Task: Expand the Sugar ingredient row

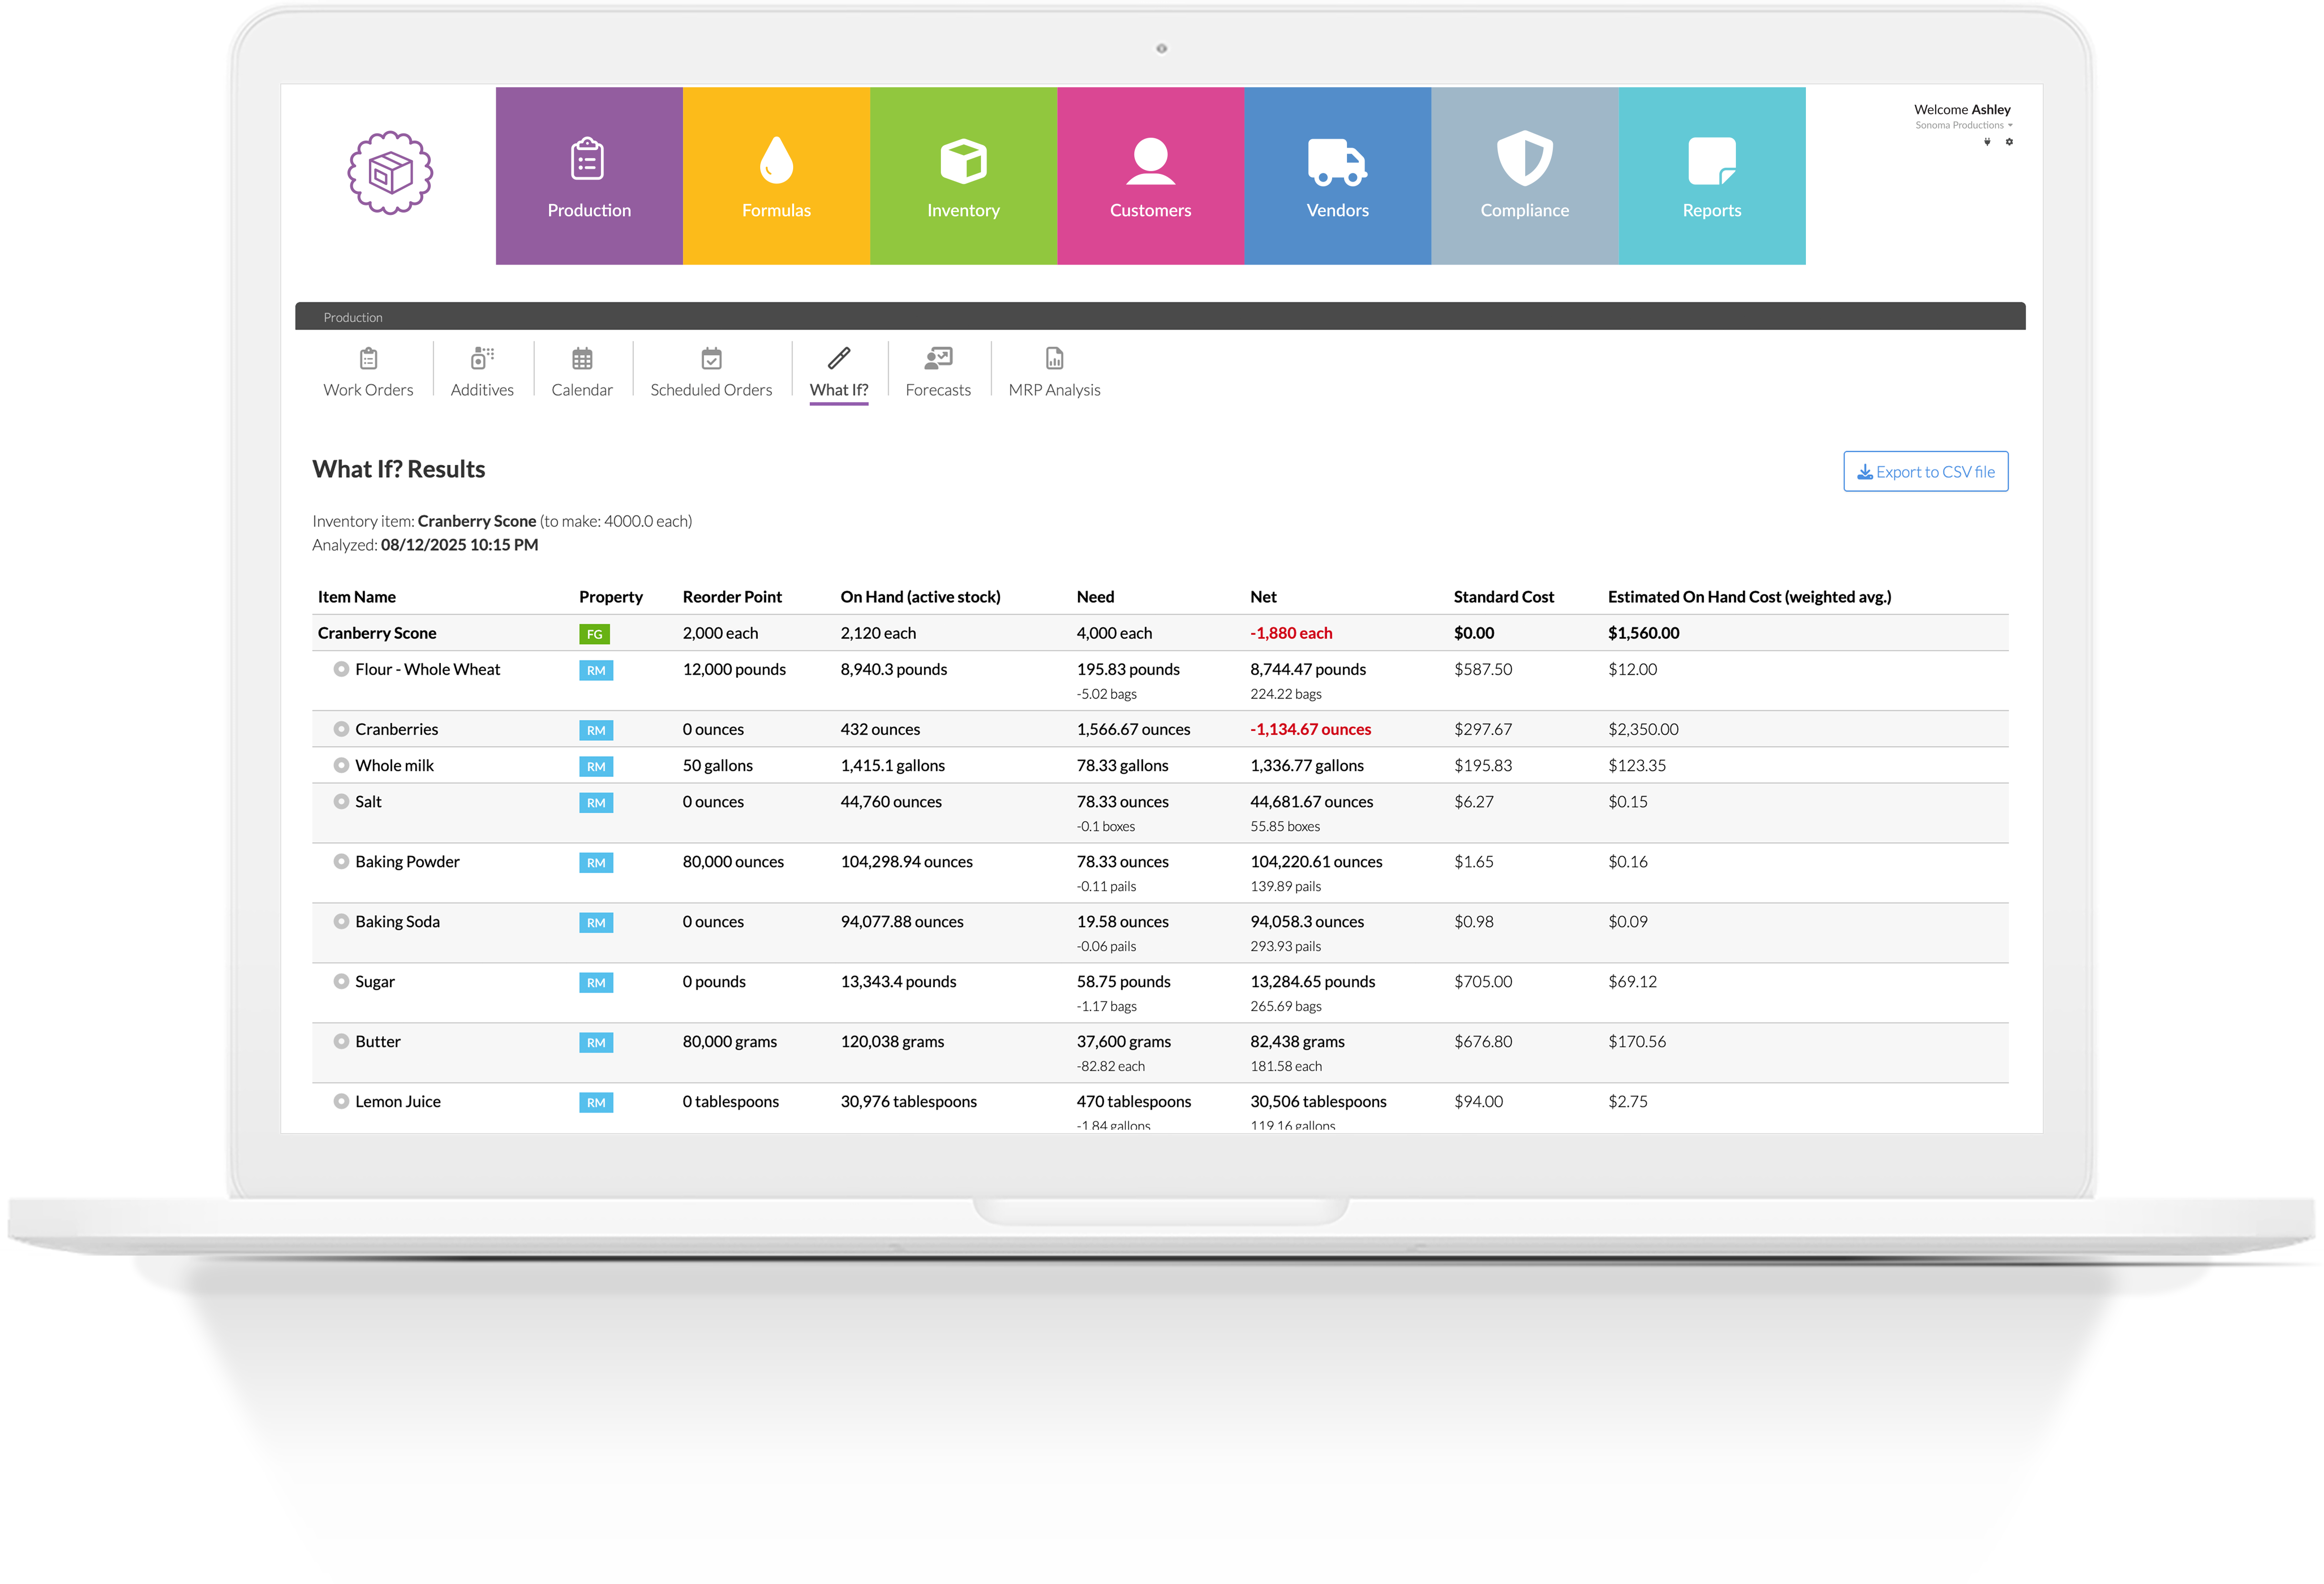Action: pyautogui.click(x=341, y=981)
